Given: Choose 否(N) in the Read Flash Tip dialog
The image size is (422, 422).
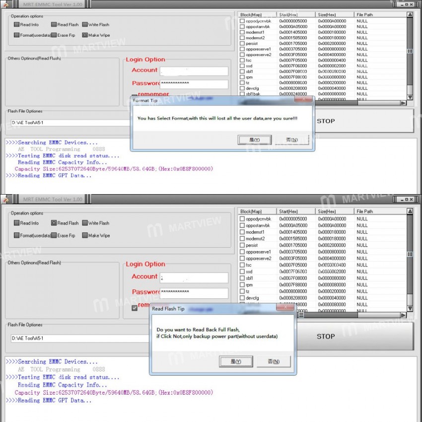Looking at the screenshot, I should 274,361.
